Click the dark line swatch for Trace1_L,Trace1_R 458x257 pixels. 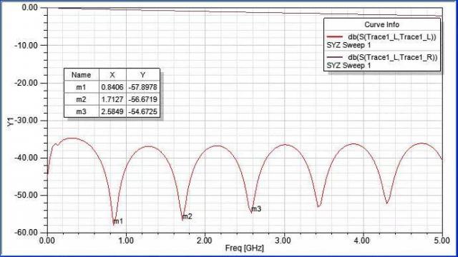coord(335,57)
